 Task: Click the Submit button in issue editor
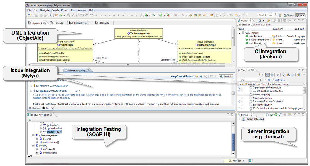(x=226, y=76)
